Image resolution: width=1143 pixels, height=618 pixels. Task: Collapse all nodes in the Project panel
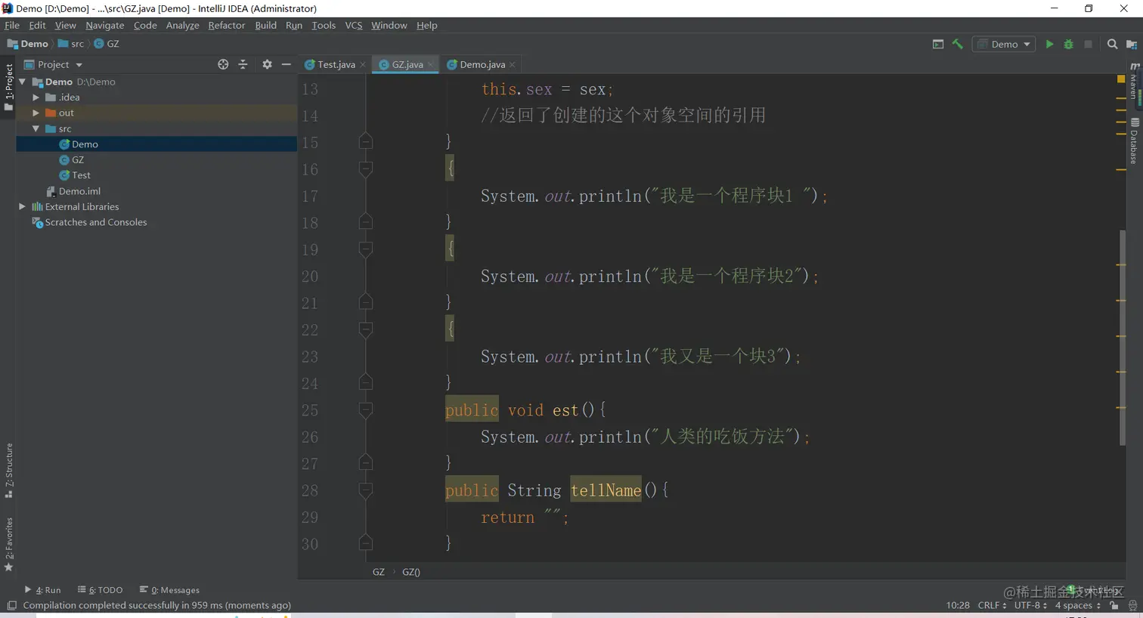(243, 65)
